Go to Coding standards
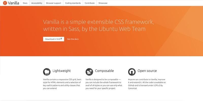Screen dimensions: 203x101 73,3
